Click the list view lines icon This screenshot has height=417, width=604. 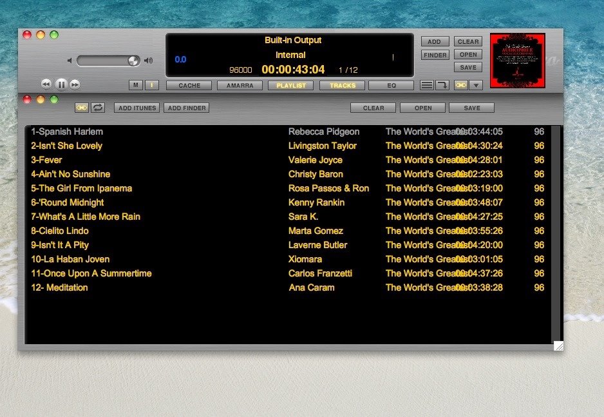point(427,85)
